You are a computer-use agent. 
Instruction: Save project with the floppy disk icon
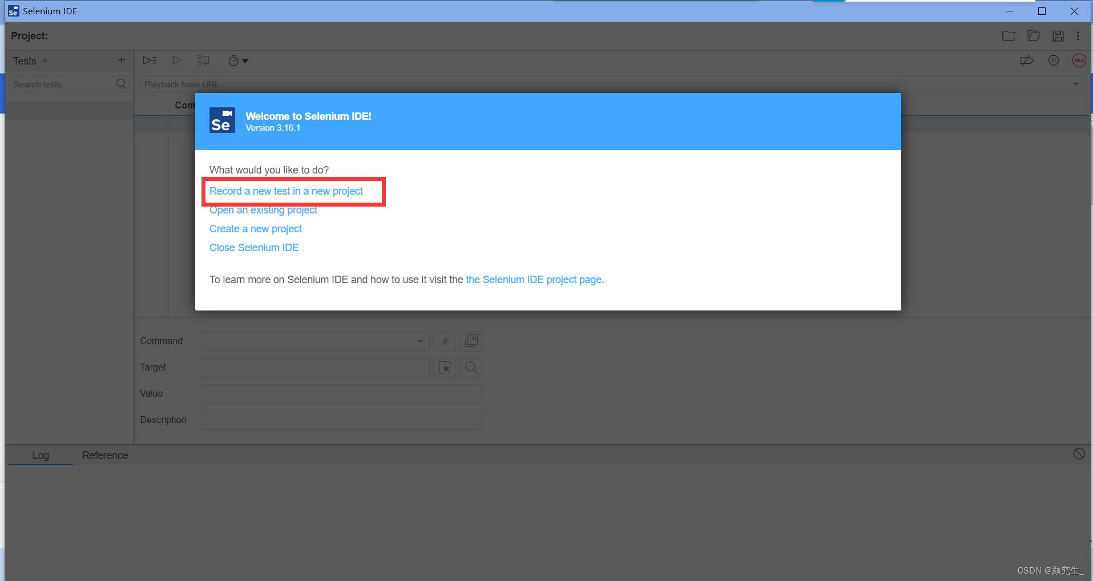pyautogui.click(x=1058, y=36)
